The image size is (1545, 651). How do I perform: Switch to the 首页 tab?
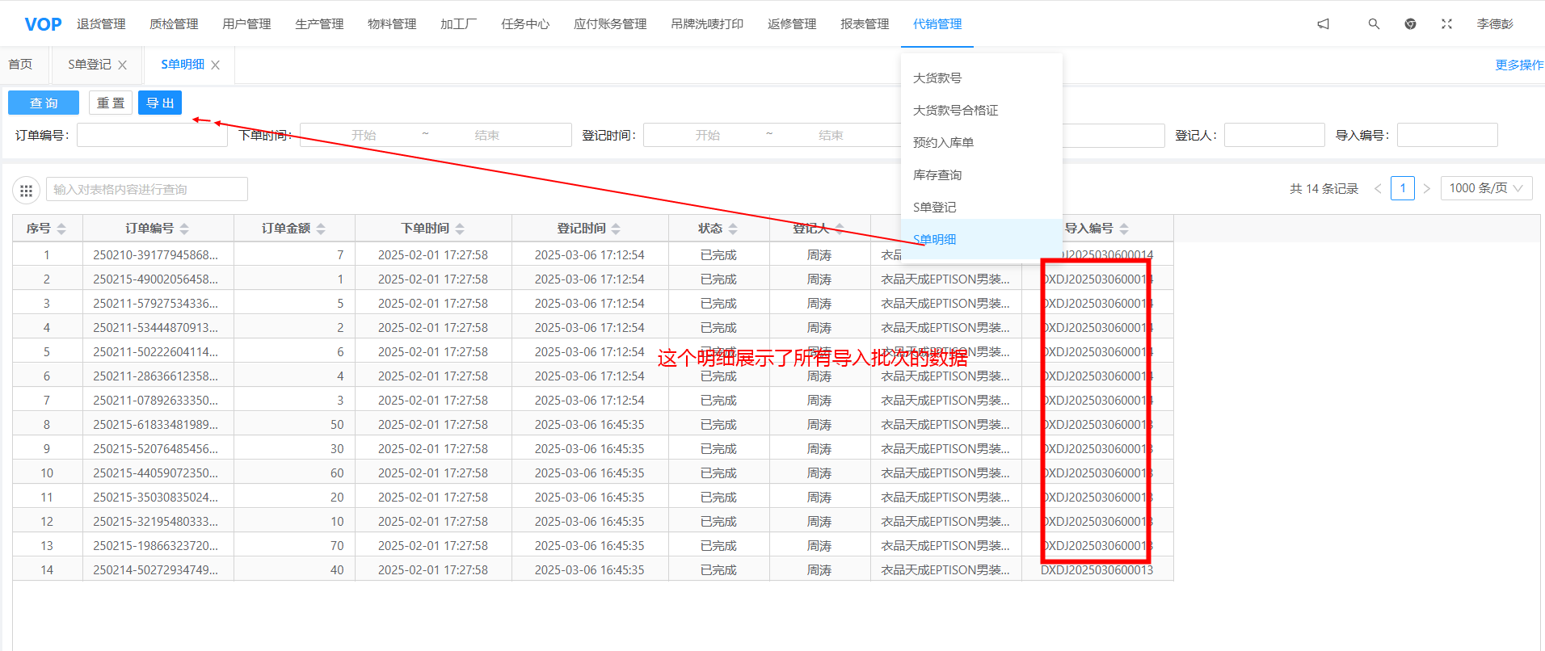tap(20, 65)
